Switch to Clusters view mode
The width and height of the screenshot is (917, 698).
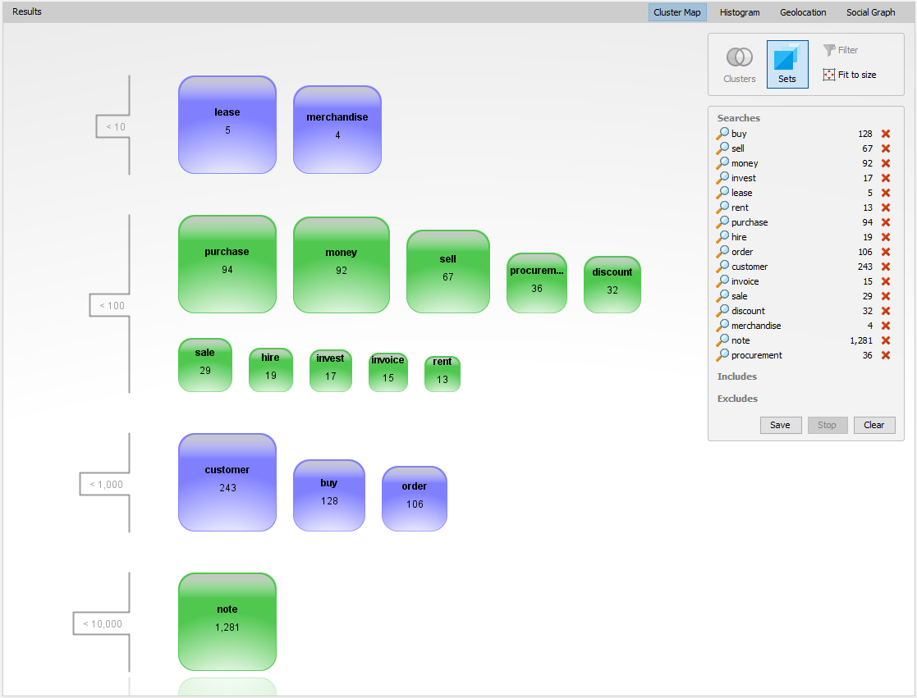[x=739, y=64]
